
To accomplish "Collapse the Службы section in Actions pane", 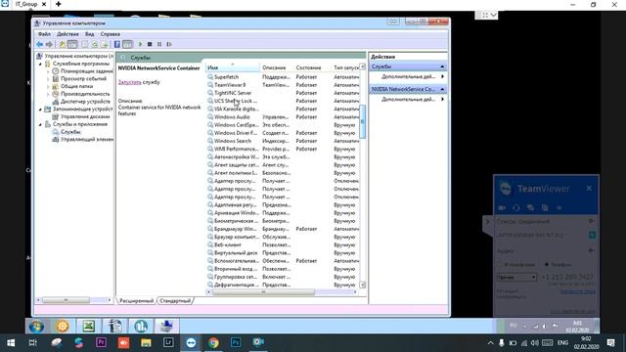I will [442, 66].
